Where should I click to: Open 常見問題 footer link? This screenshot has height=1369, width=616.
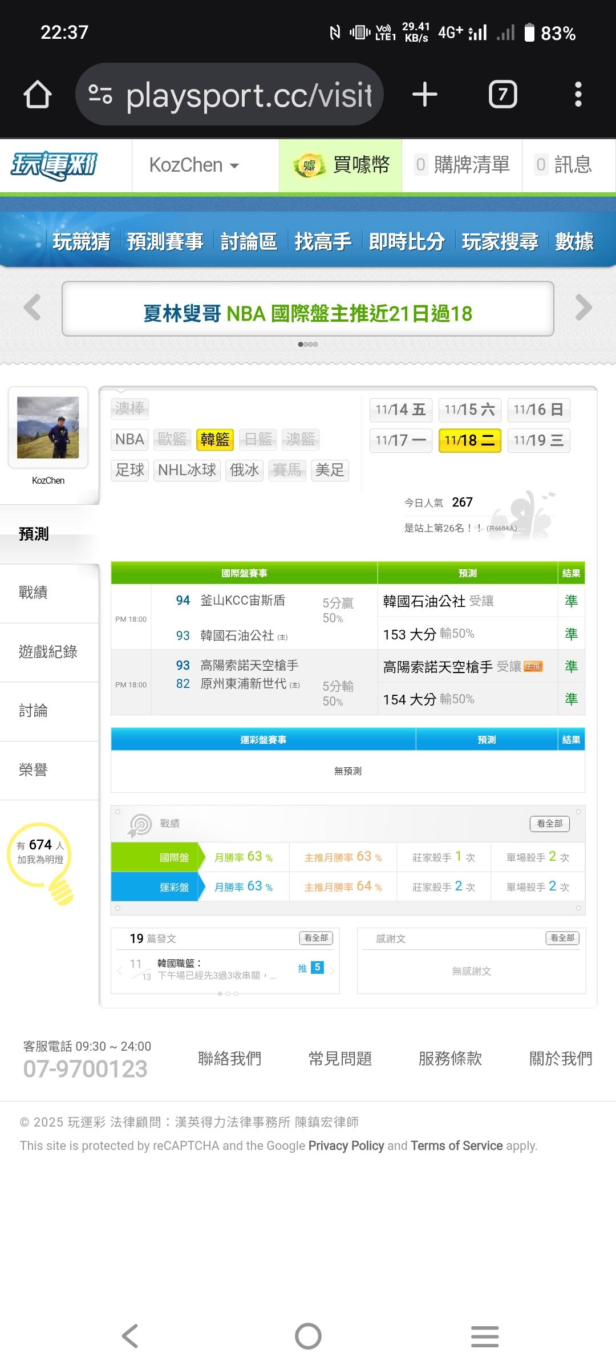point(341,1059)
